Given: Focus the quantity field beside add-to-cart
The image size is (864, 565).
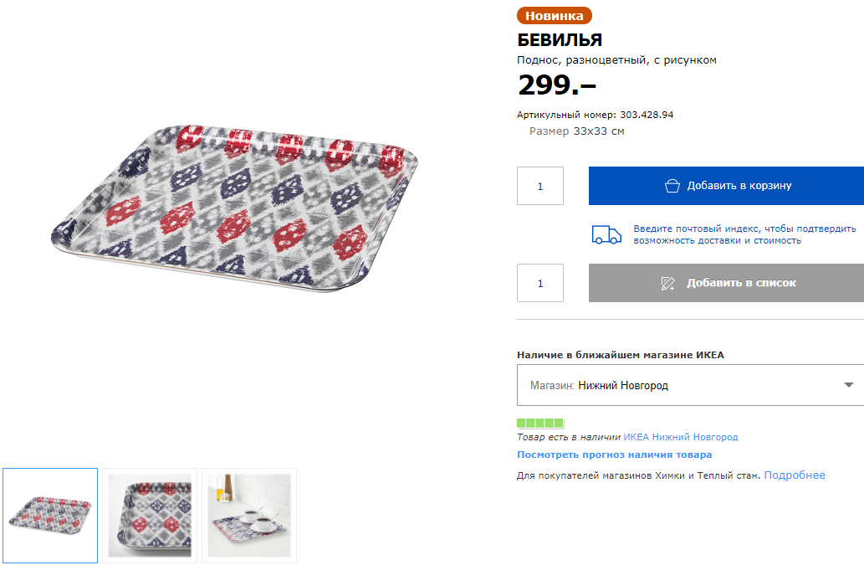Looking at the screenshot, I should click(x=540, y=186).
